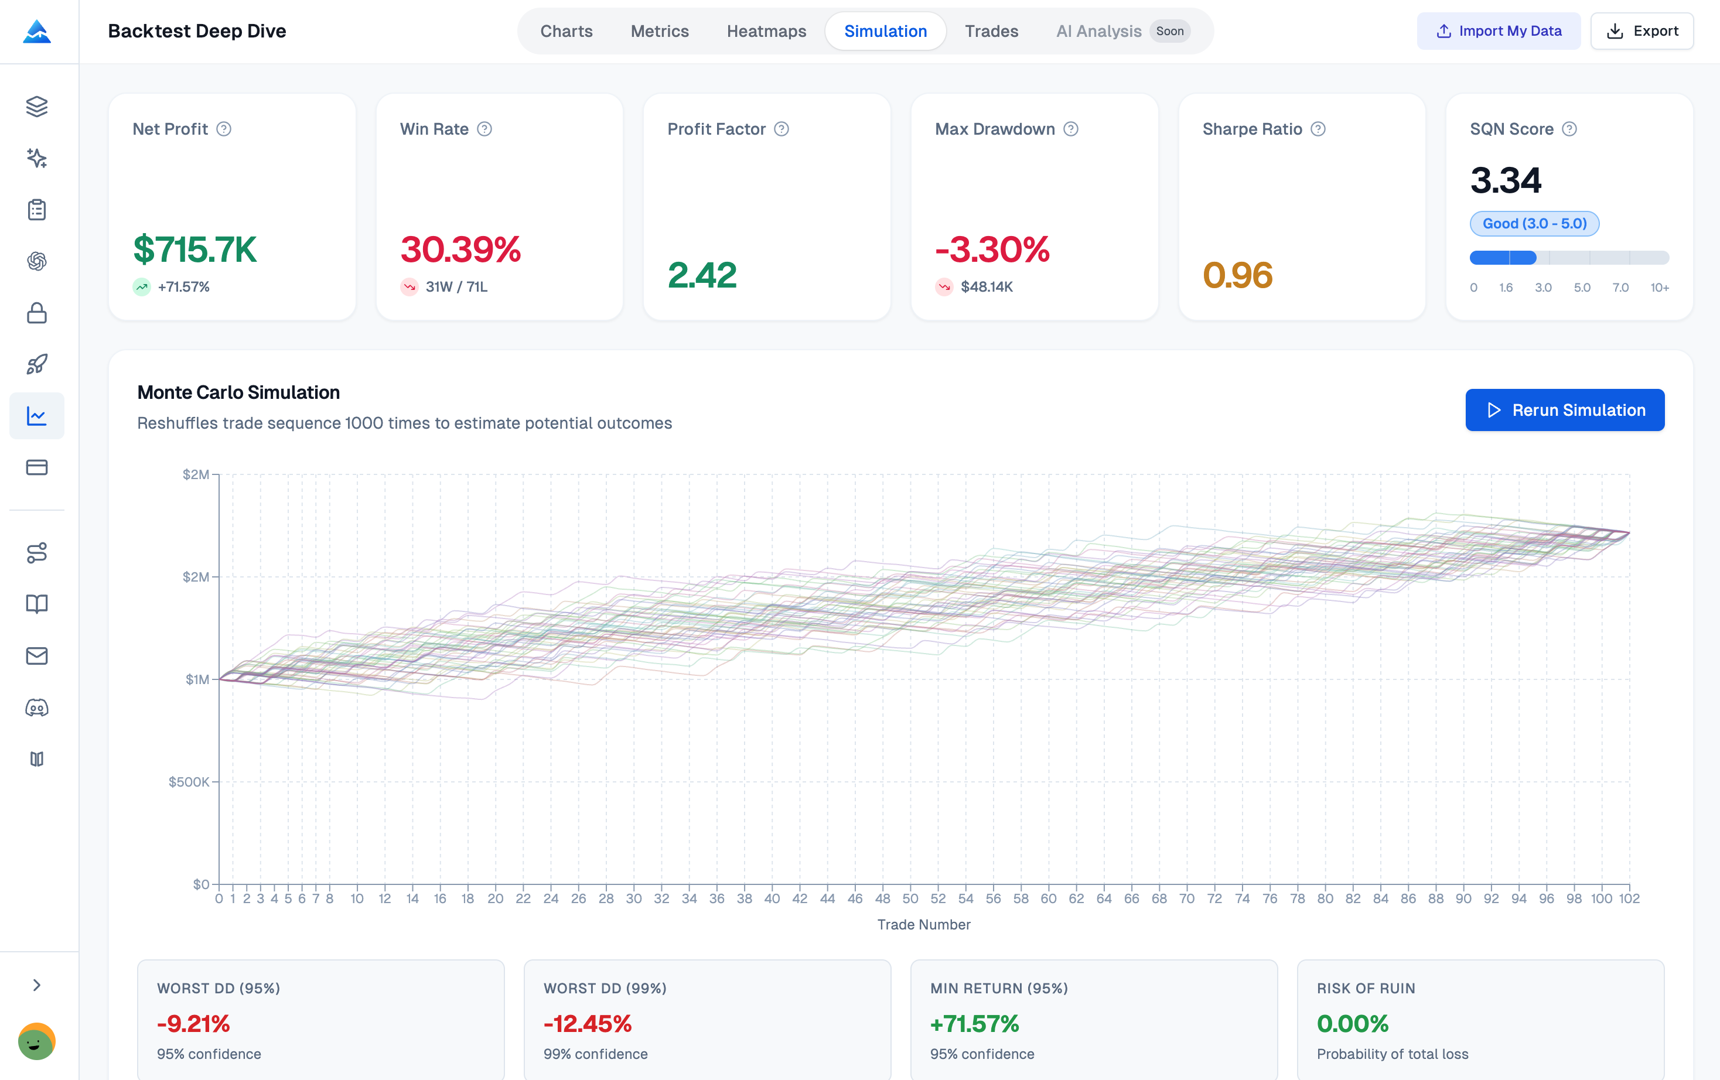1720x1080 pixels.
Task: Open the user avatar profile
Action: (36, 1041)
